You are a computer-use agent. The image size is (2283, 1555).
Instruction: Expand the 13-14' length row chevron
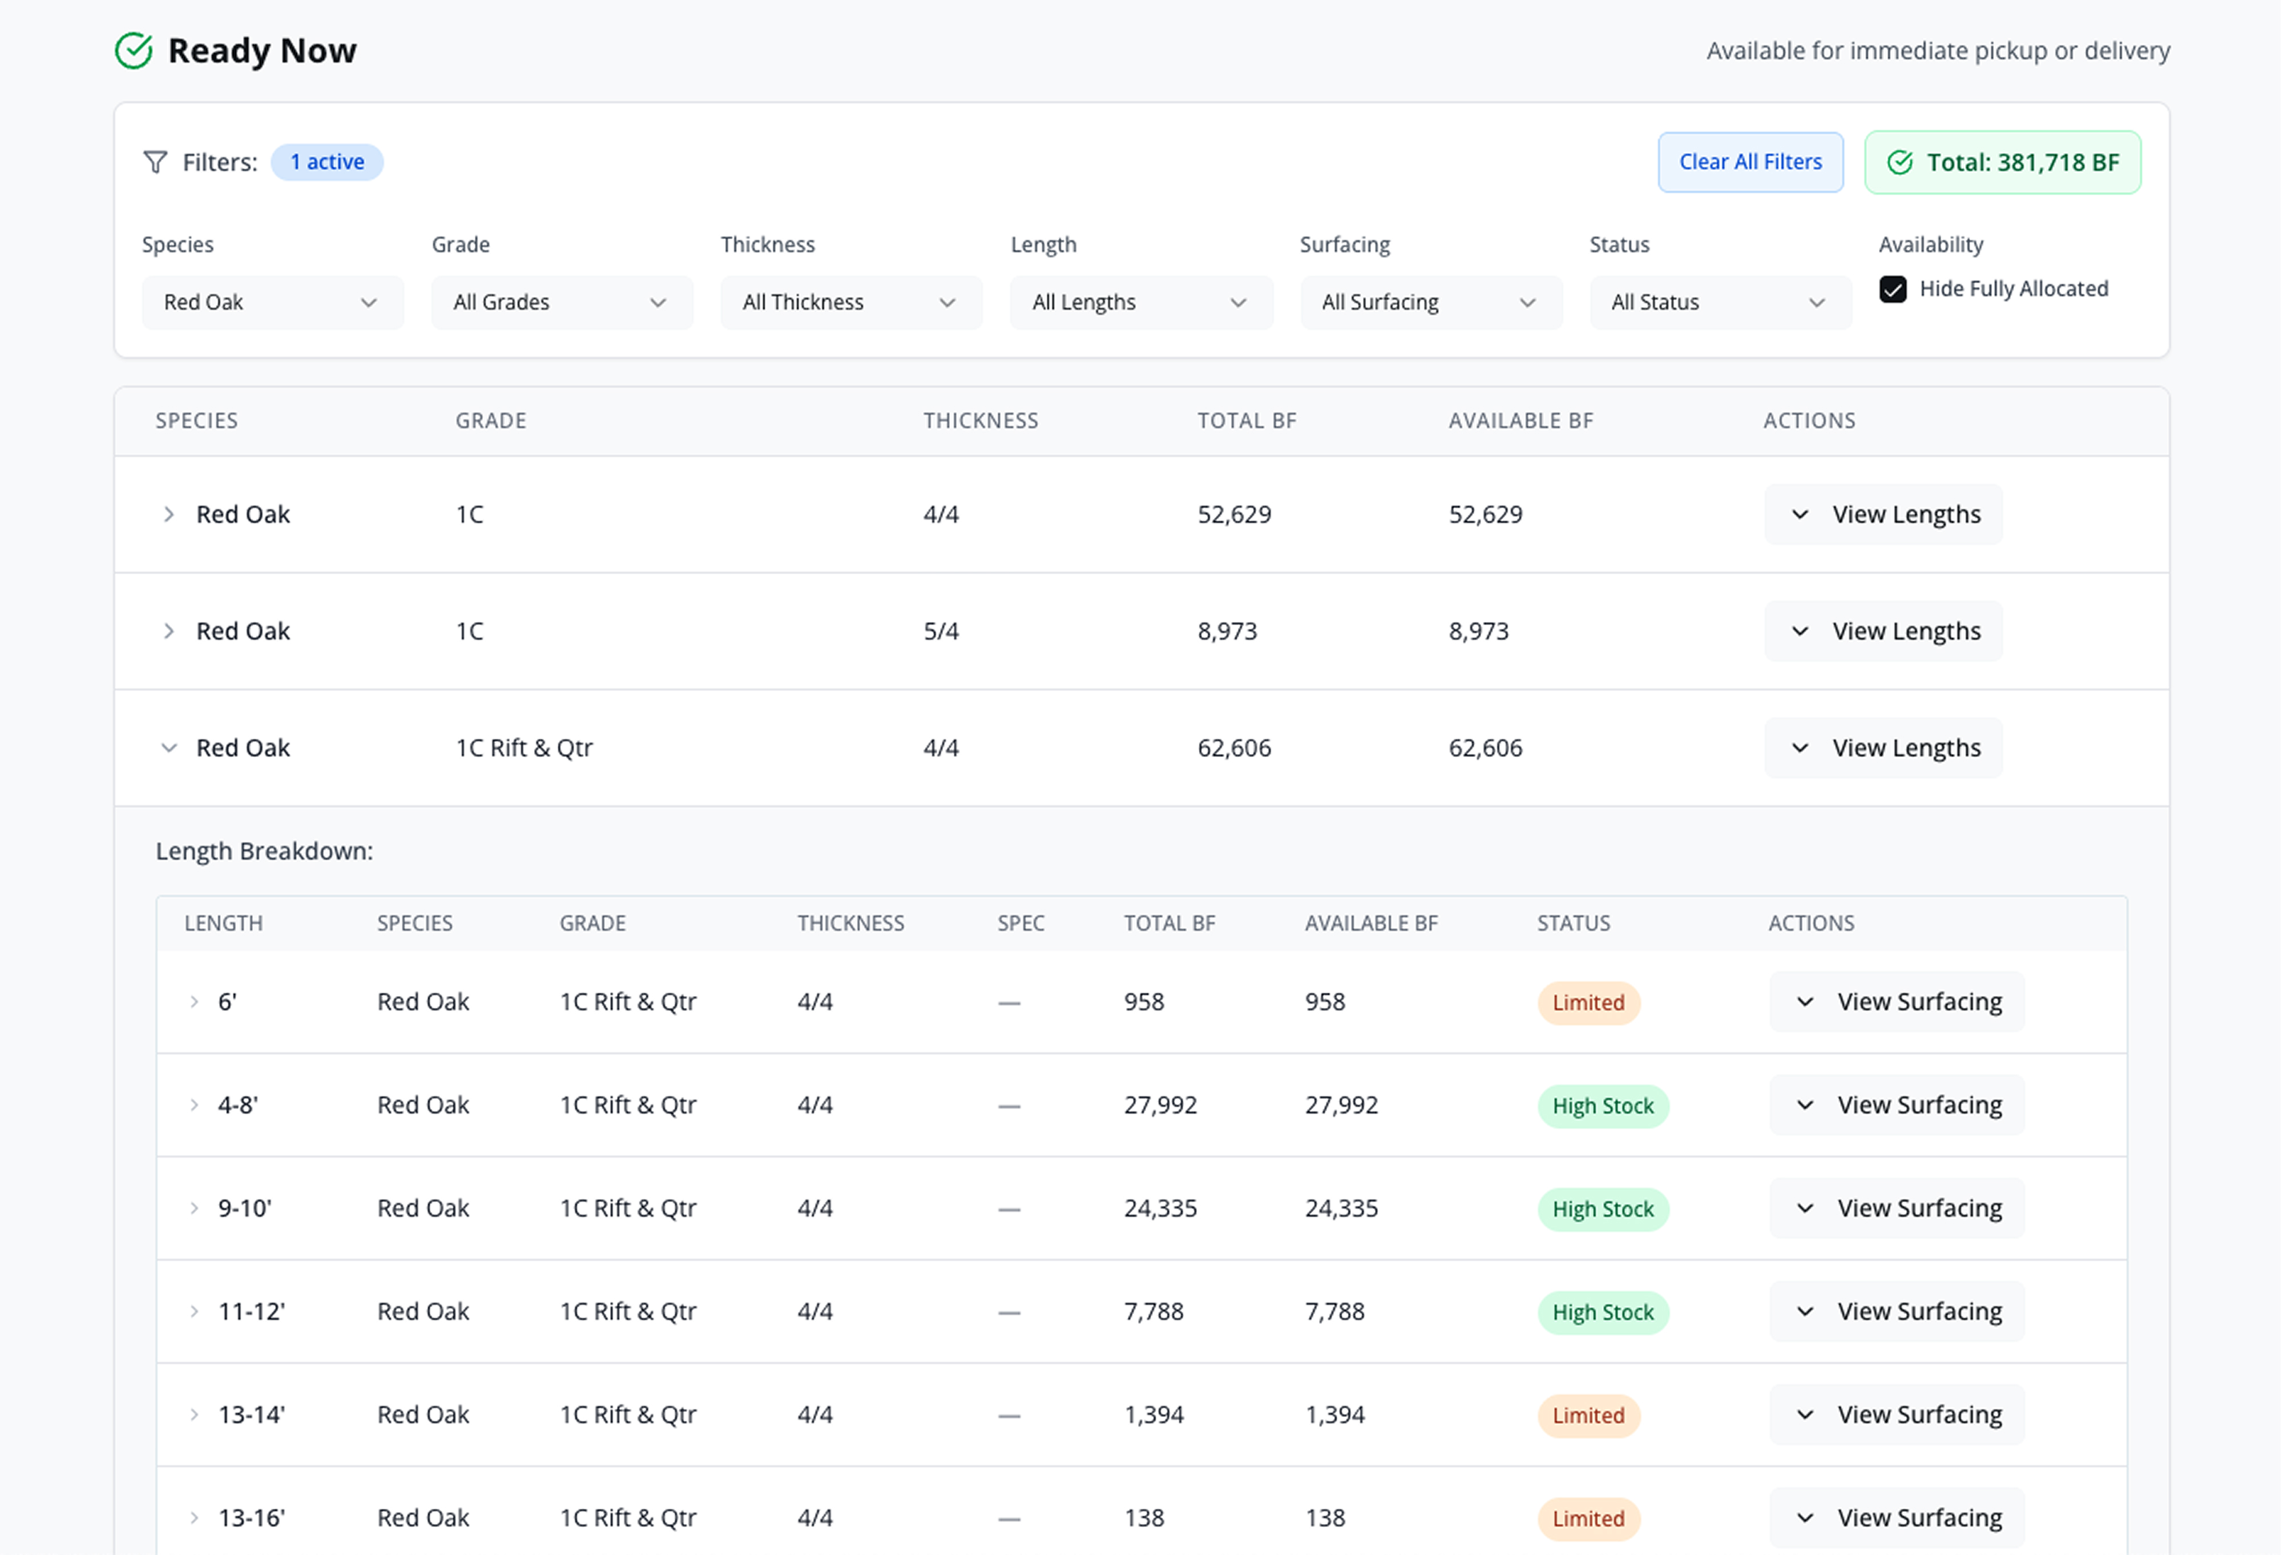(x=195, y=1415)
